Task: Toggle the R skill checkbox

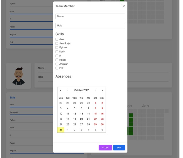Action: [x=57, y=56]
